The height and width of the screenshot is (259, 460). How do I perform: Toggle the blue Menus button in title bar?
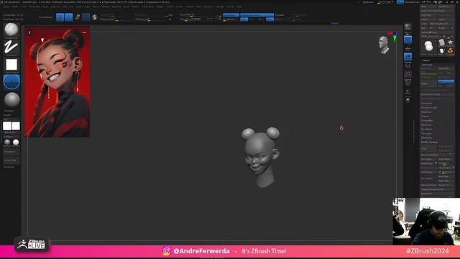click(x=400, y=2)
